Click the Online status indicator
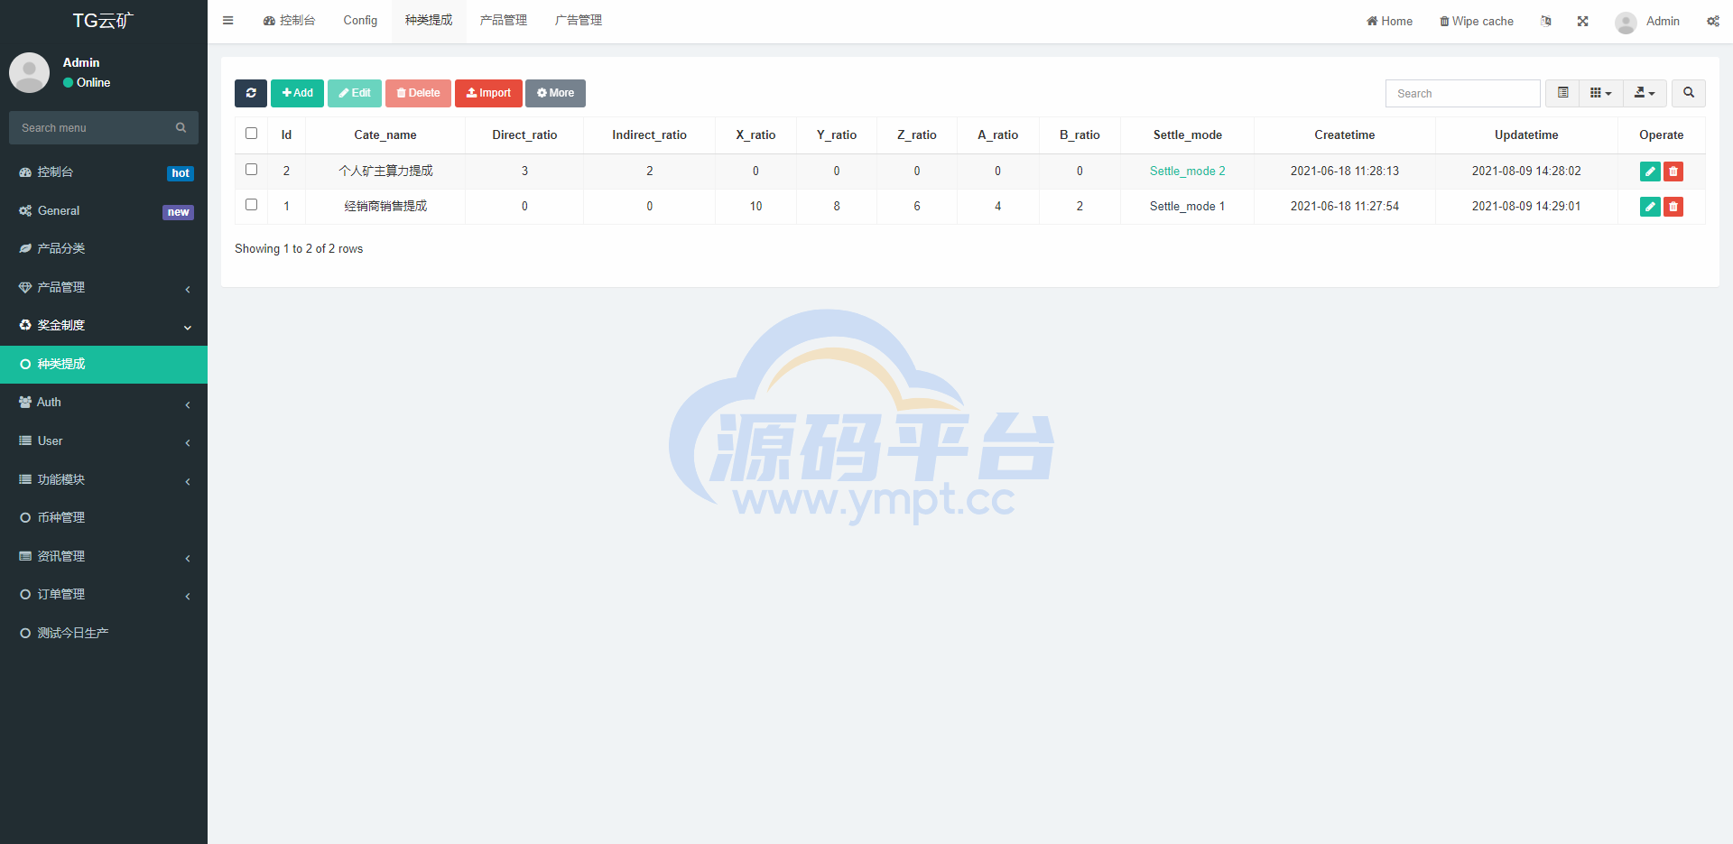Screen dimensions: 1733x844 (x=87, y=82)
